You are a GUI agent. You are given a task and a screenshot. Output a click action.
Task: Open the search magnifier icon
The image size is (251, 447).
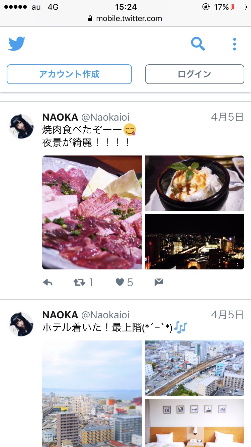(x=198, y=44)
